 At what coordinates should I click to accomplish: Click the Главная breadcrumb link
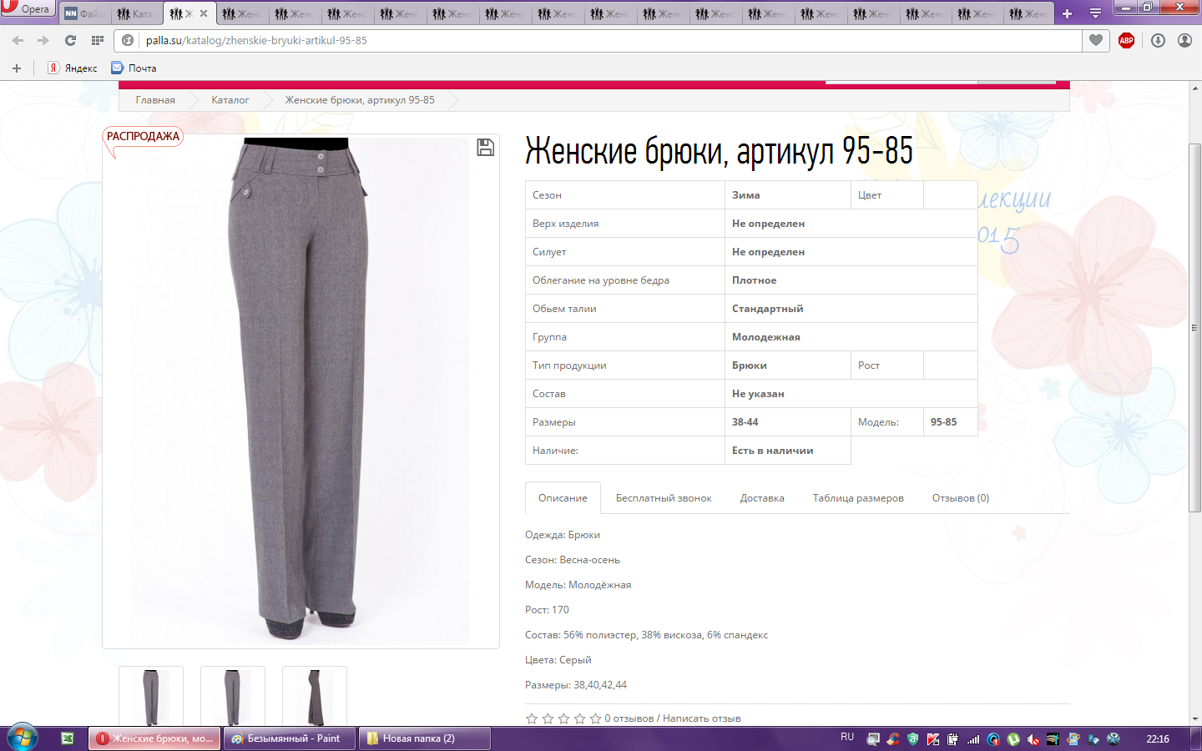click(155, 100)
